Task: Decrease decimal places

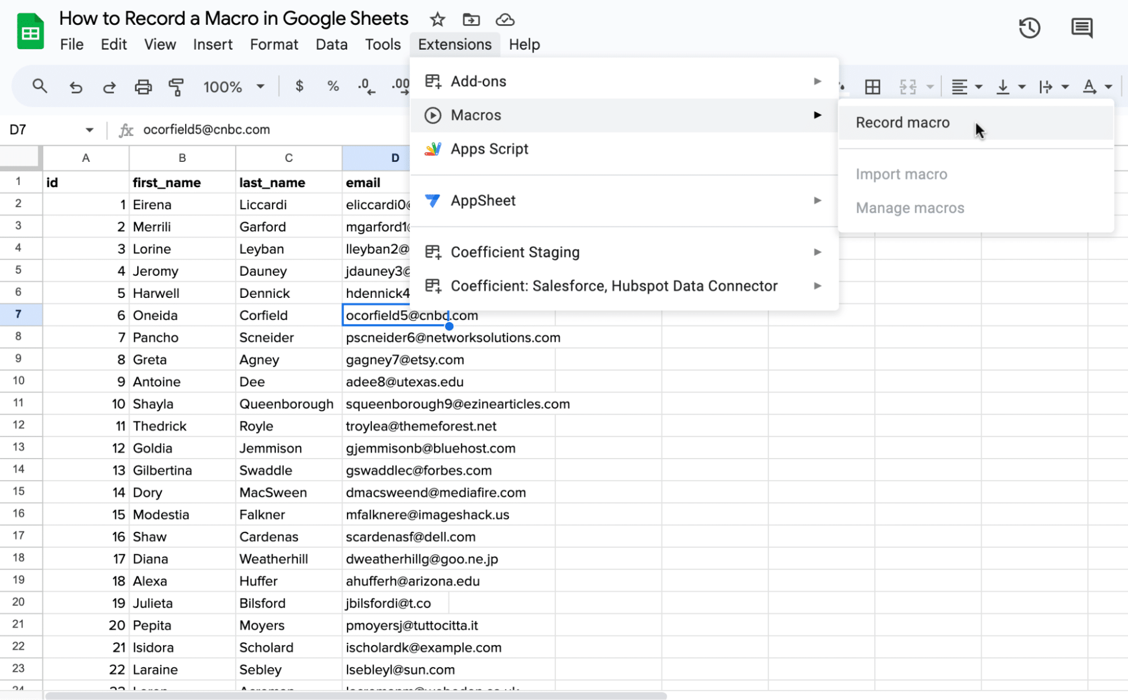Action: (x=366, y=86)
